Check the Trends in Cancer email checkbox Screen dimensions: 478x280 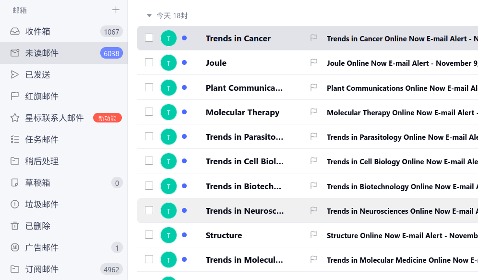pyautogui.click(x=149, y=38)
